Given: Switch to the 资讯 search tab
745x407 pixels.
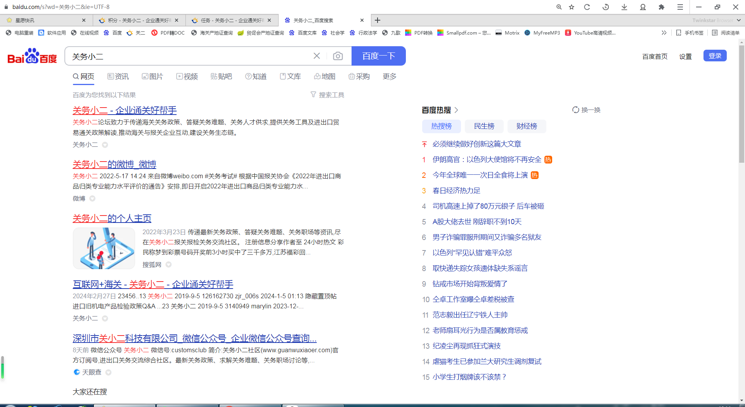Looking at the screenshot, I should [118, 77].
